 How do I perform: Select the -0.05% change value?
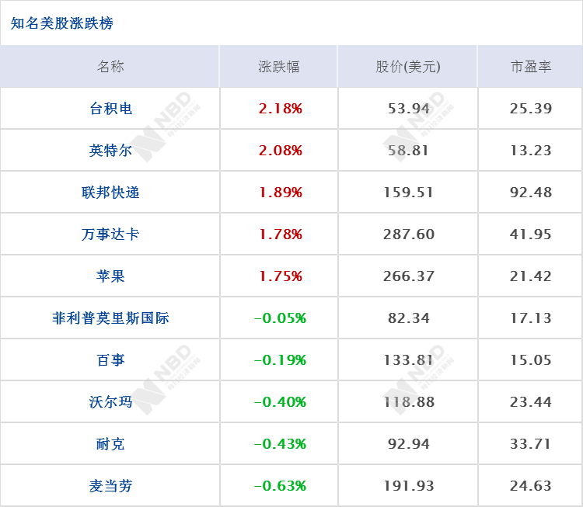[280, 318]
